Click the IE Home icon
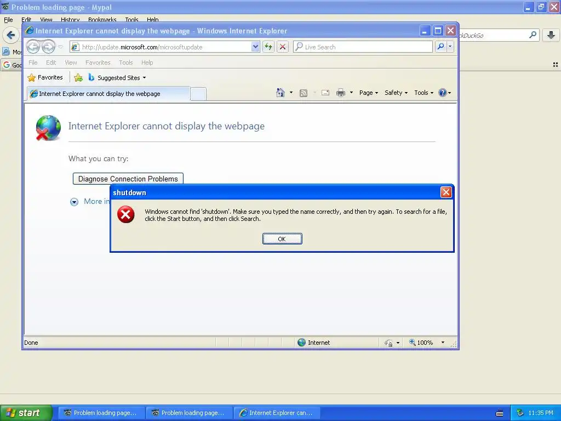Image resolution: width=561 pixels, height=421 pixels. pyautogui.click(x=280, y=93)
